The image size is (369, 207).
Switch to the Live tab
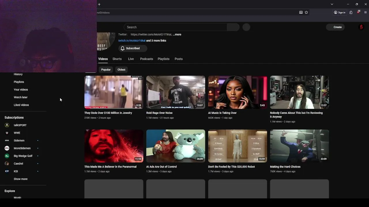coord(131,59)
